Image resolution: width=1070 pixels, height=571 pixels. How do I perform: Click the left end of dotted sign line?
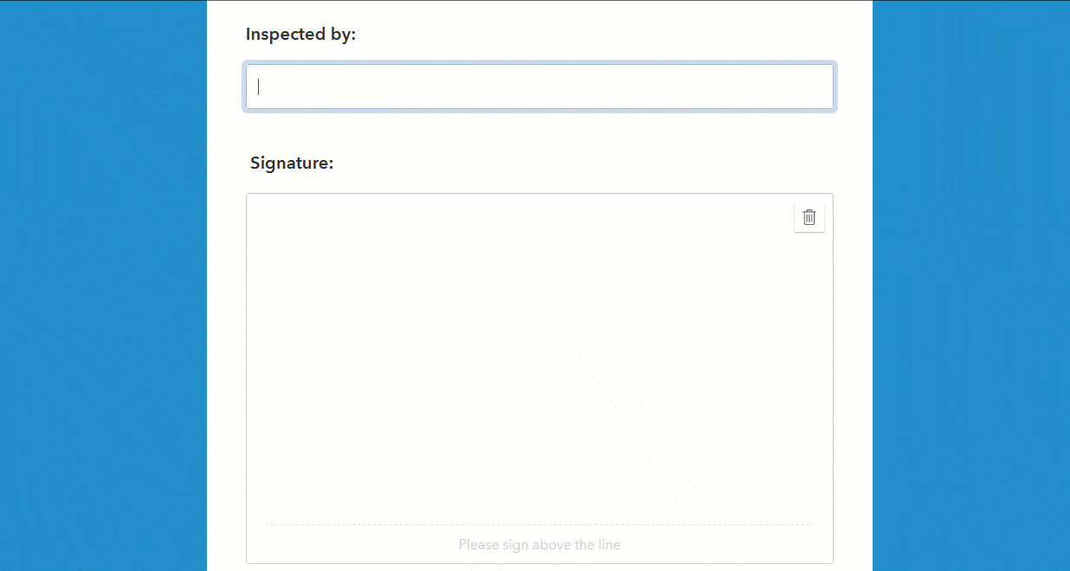click(270, 524)
